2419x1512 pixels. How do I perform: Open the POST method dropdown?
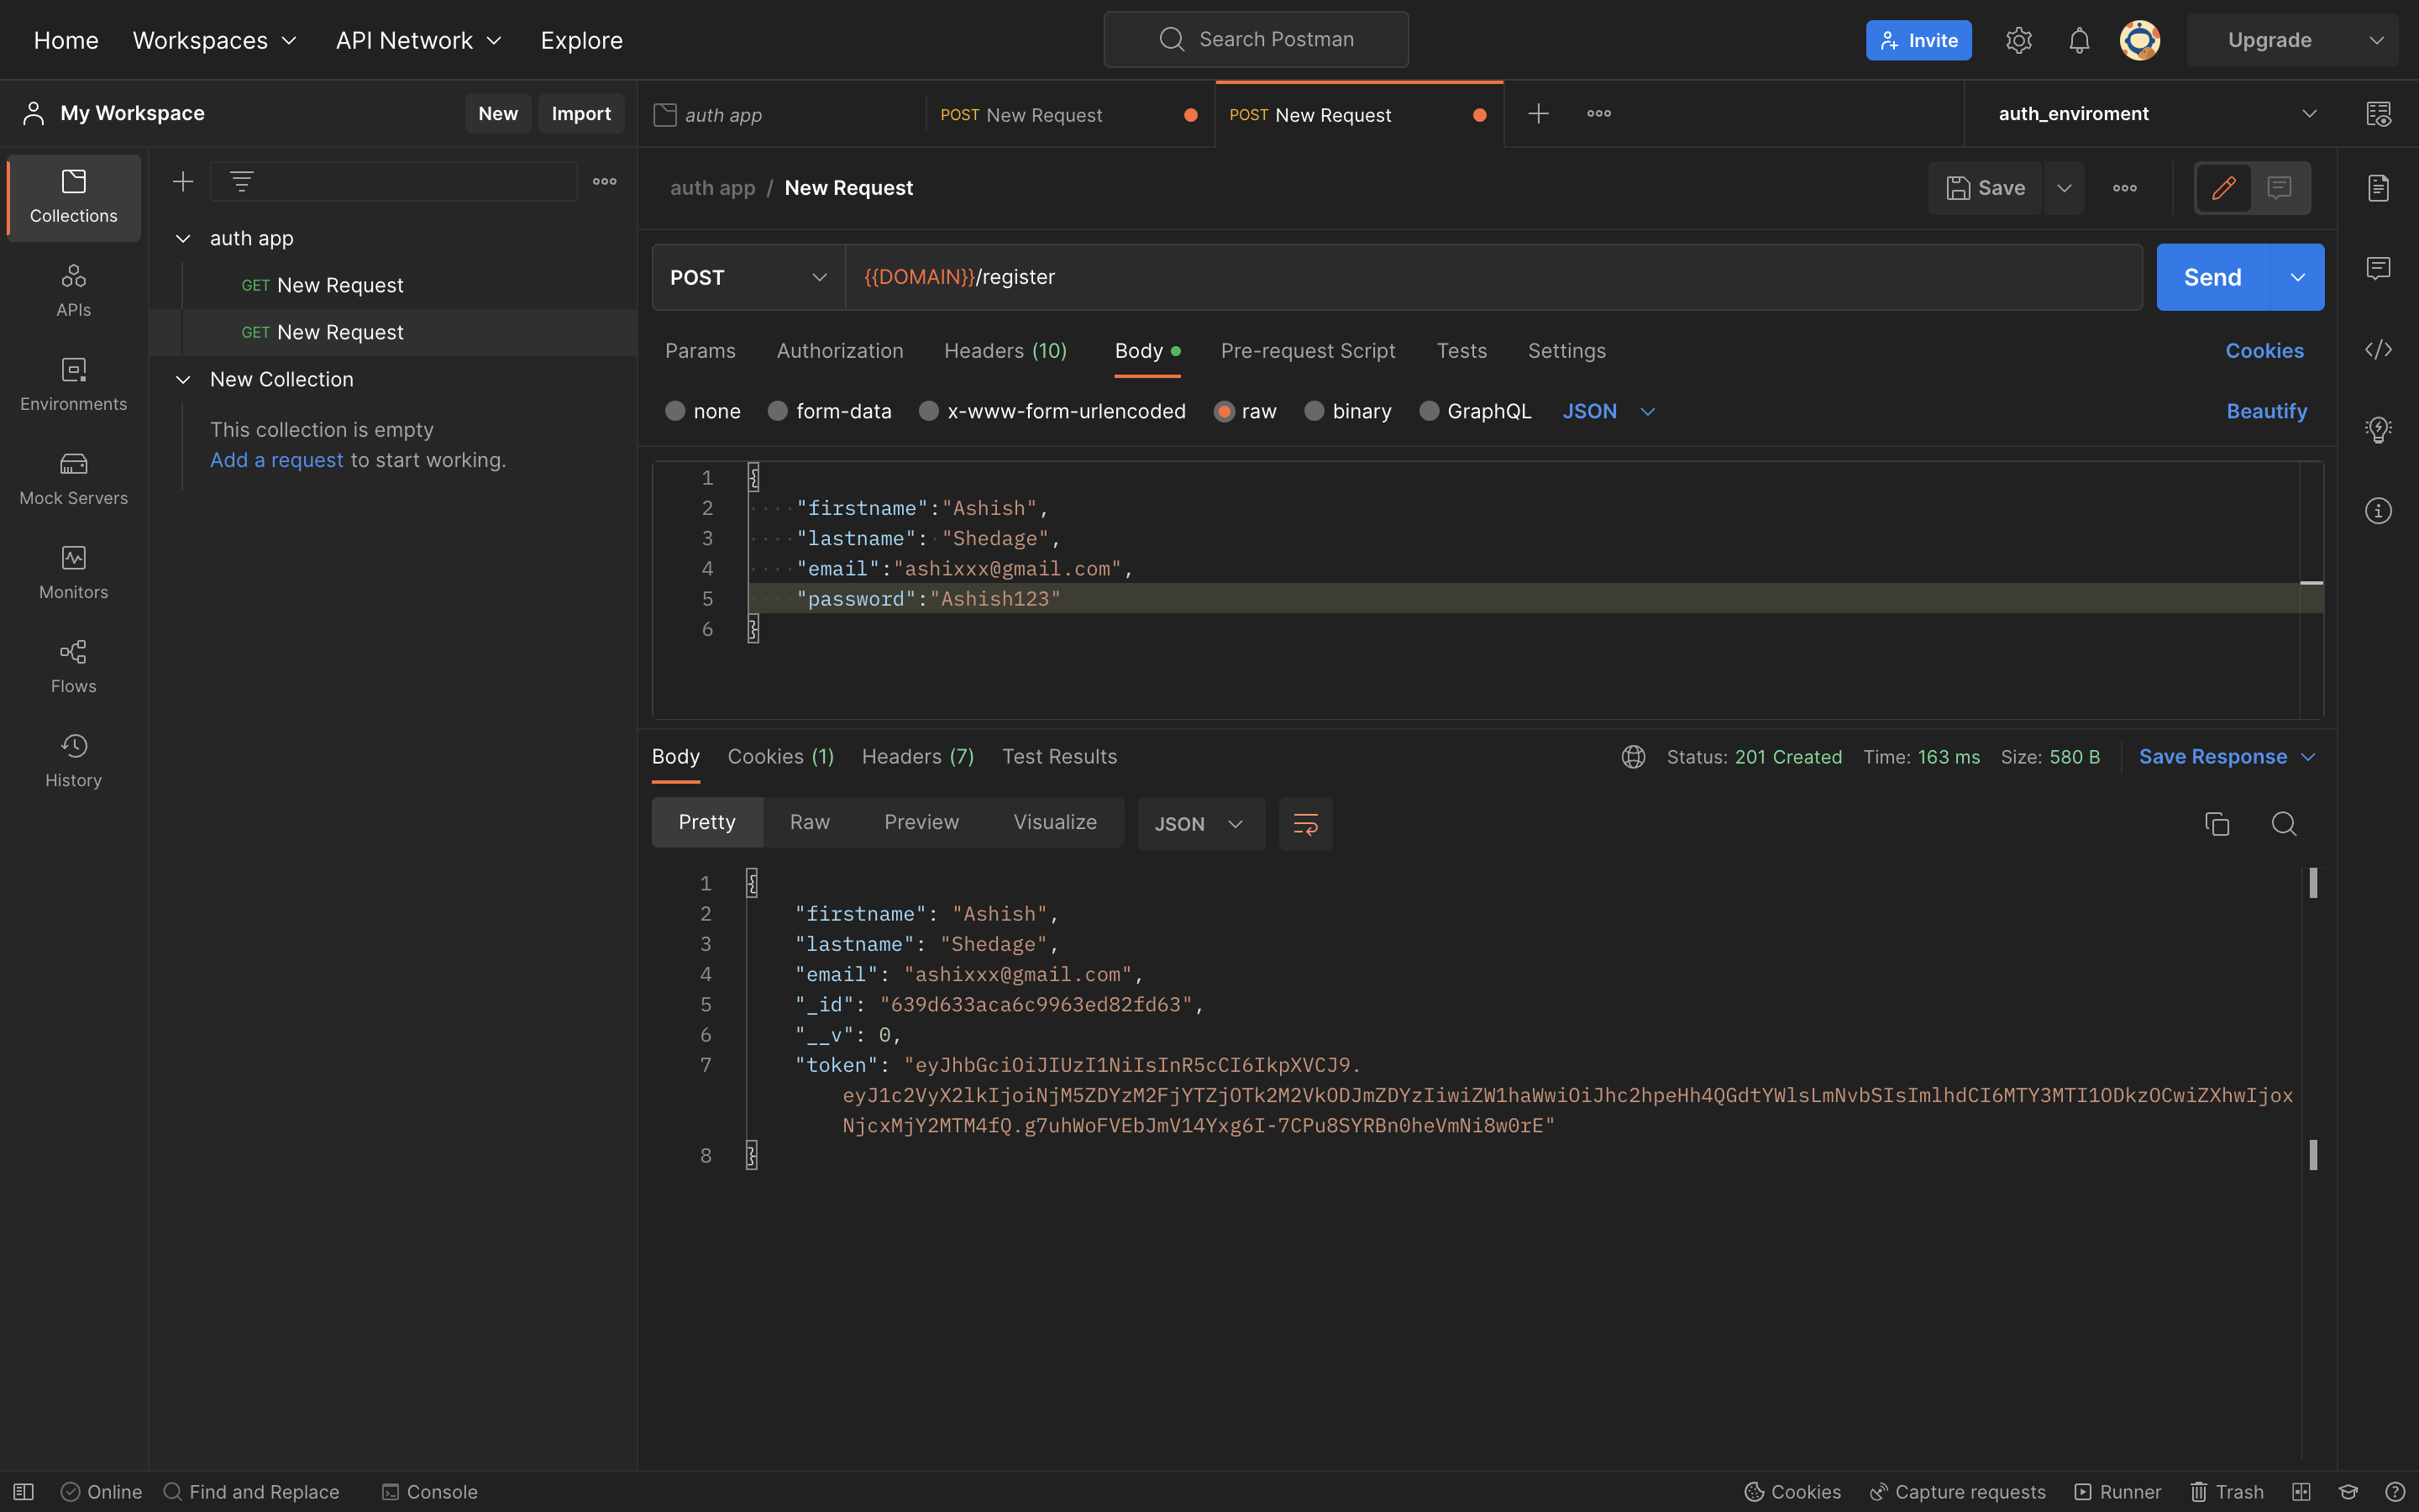(747, 277)
